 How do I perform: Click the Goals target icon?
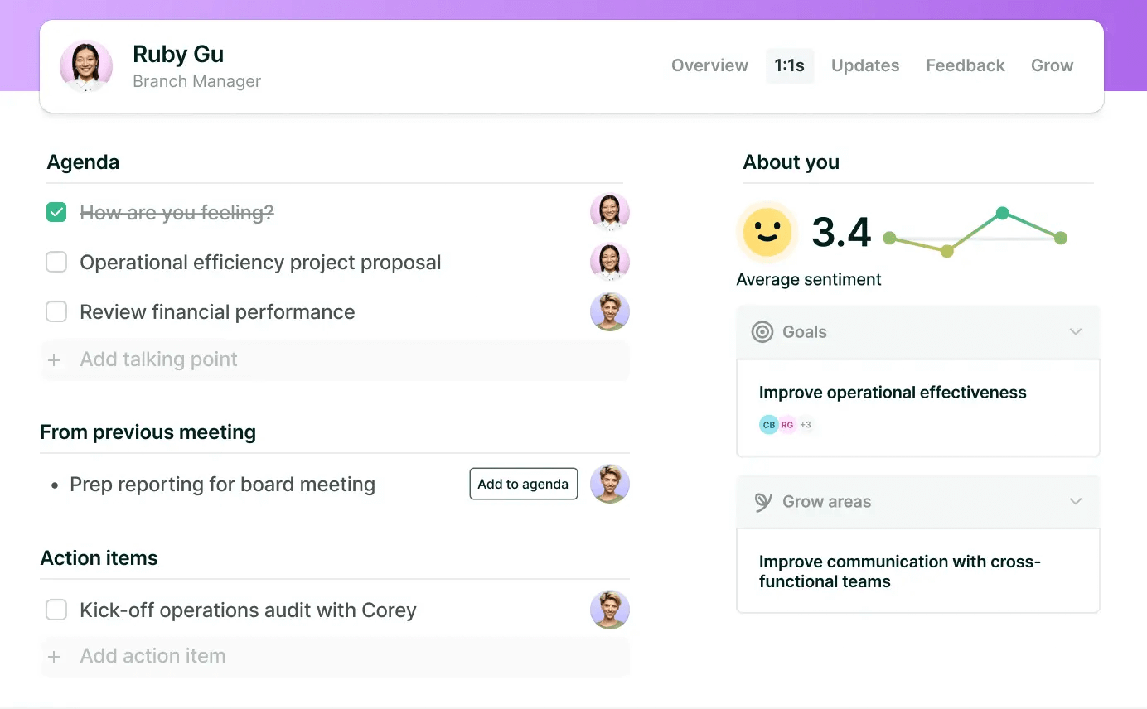click(x=762, y=332)
